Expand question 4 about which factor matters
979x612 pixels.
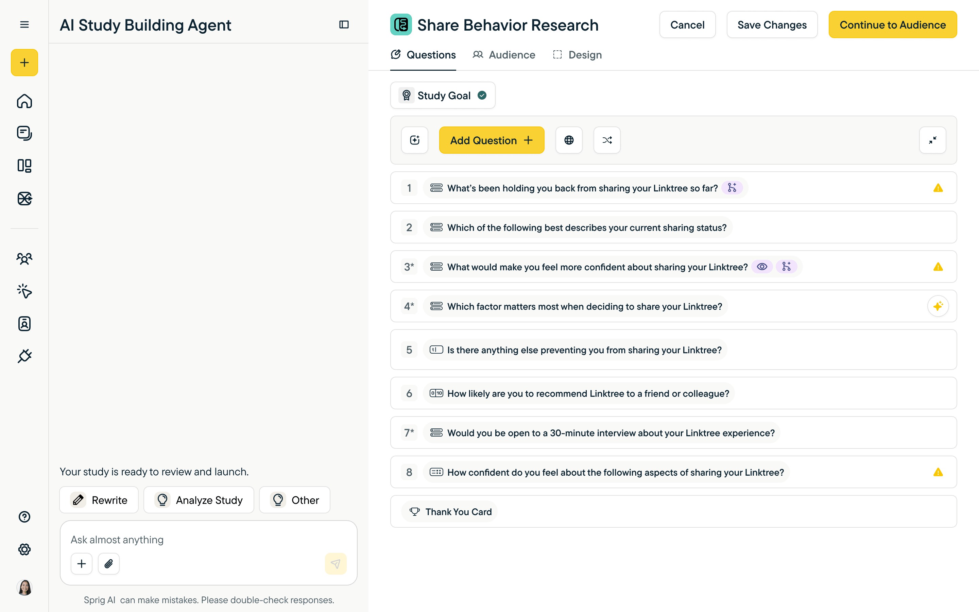673,306
